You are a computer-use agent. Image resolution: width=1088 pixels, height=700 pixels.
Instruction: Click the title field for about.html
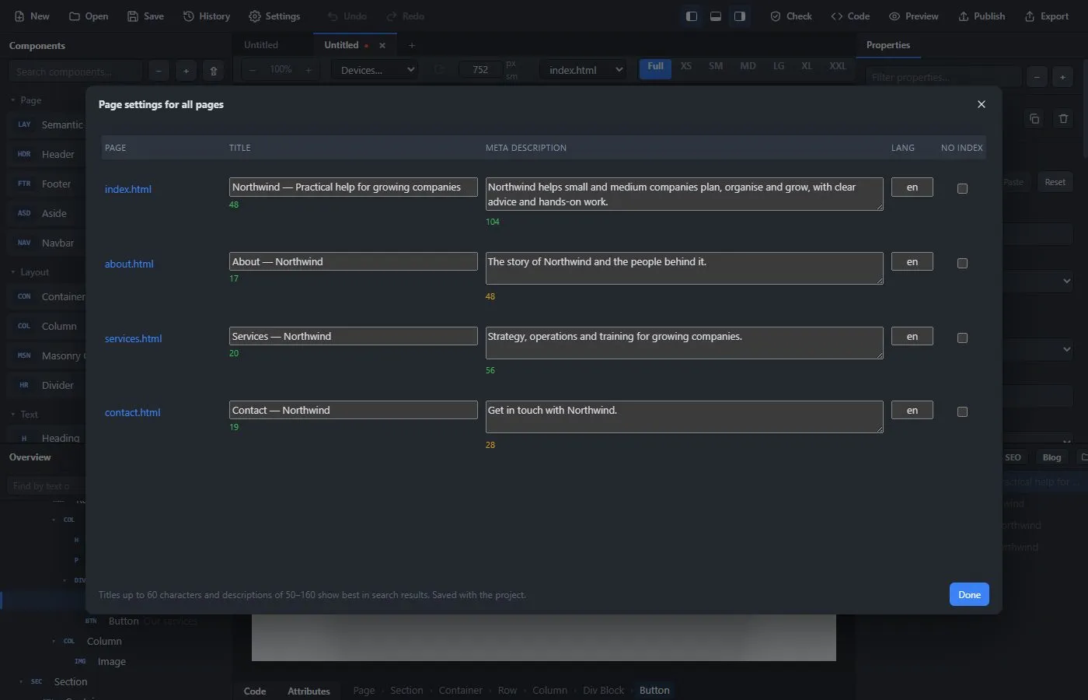354,261
